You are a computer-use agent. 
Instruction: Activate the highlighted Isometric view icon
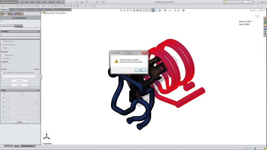(153, 10)
